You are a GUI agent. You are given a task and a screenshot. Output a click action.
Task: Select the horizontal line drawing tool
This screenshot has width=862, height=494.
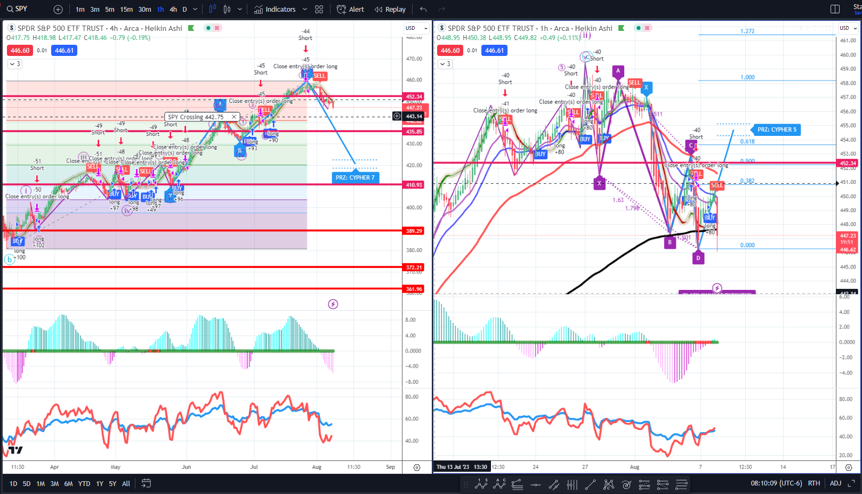tap(536, 484)
